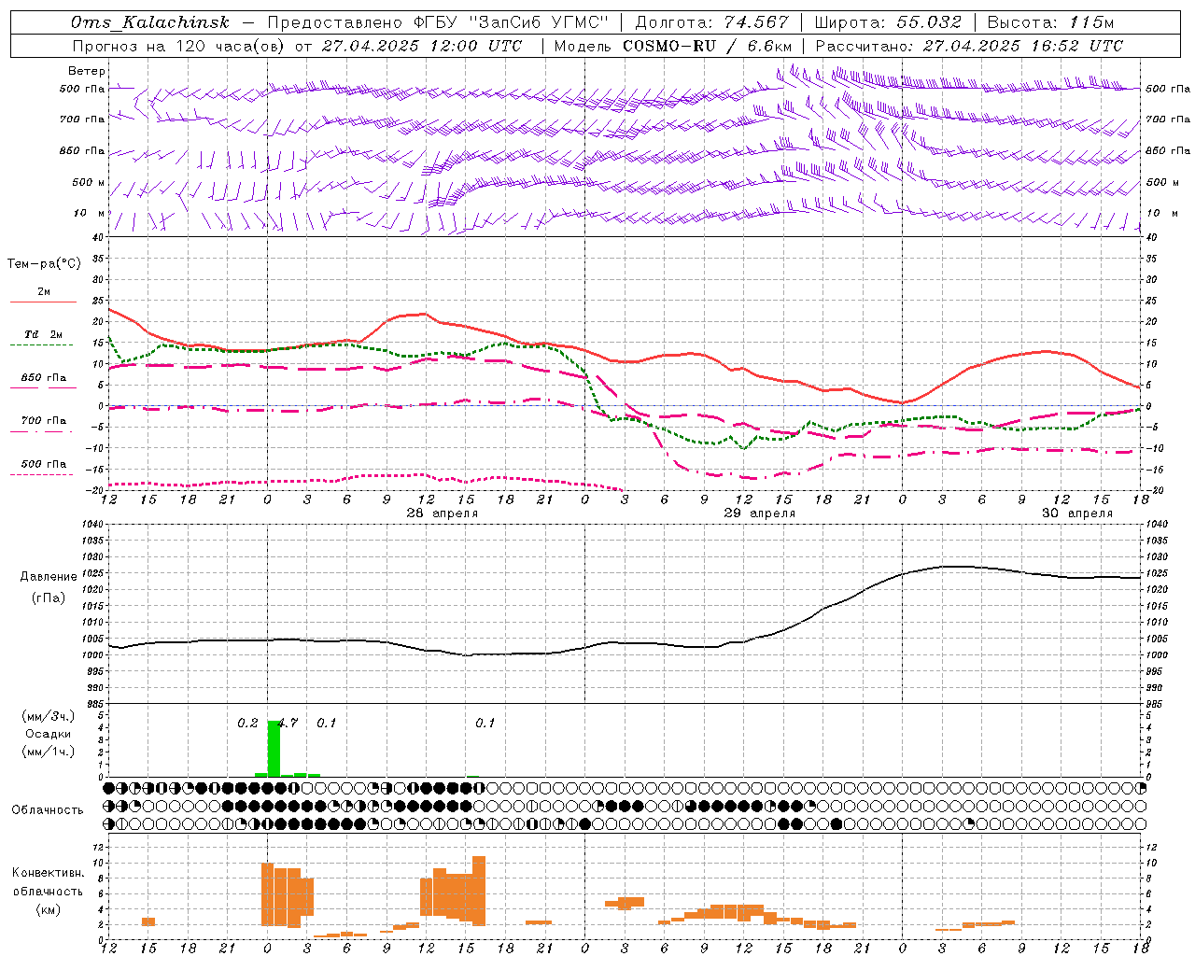This screenshot has width=1195, height=956.
Task: Click the Конвективн. облачность label
Action: pos(48,891)
